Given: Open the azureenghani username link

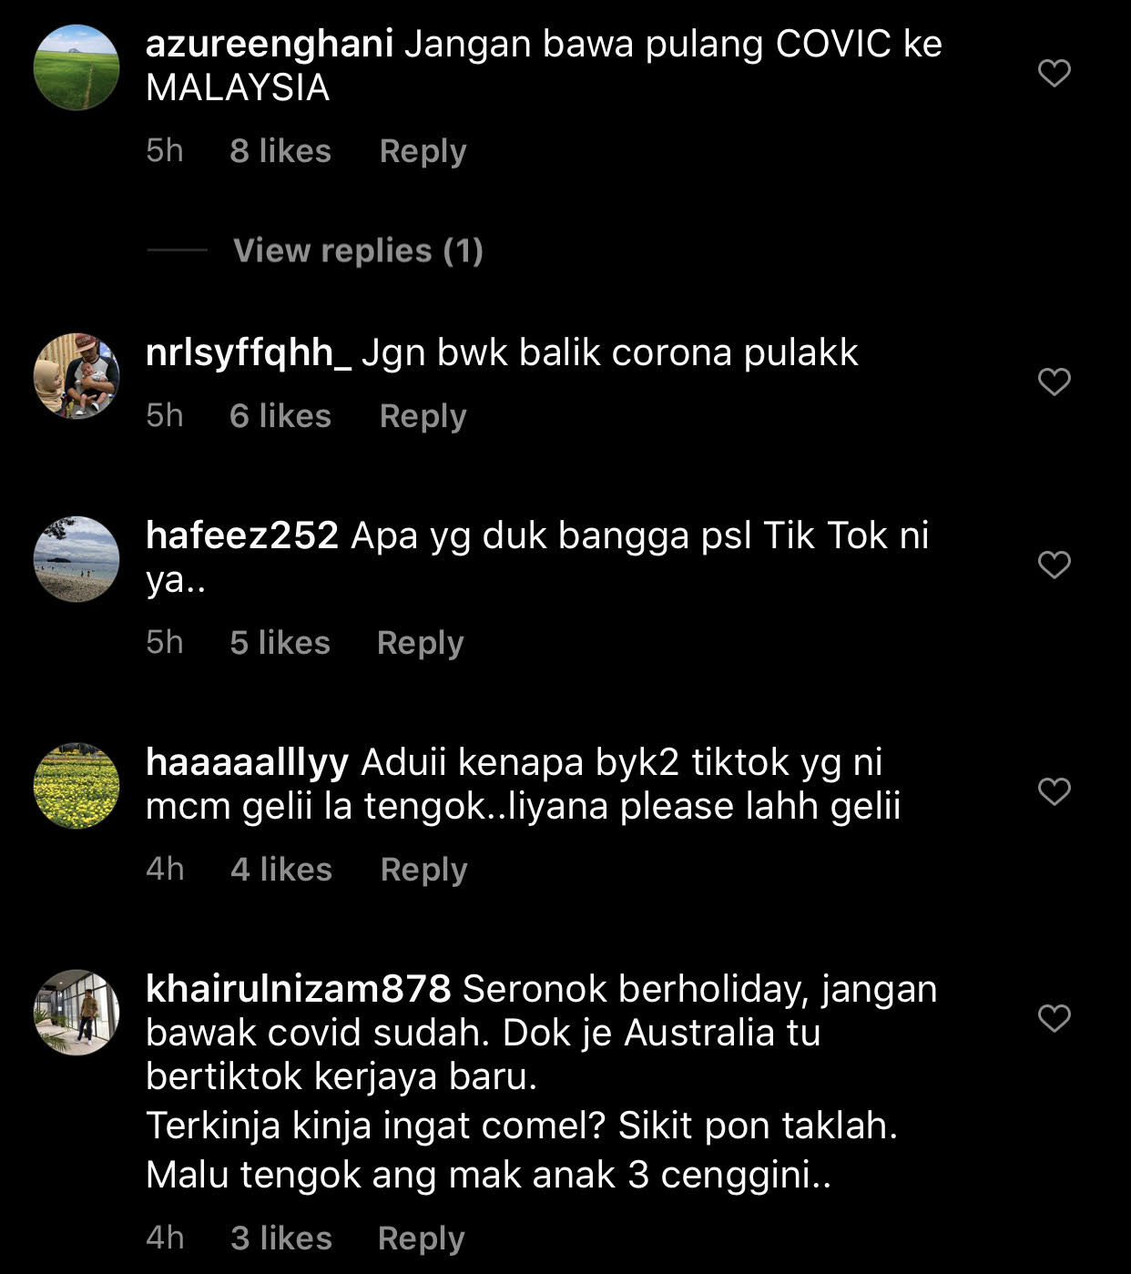Looking at the screenshot, I should [x=270, y=45].
